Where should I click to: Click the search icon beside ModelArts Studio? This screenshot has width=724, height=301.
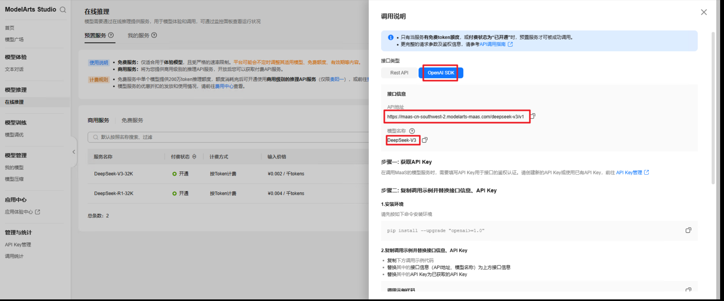click(x=63, y=10)
